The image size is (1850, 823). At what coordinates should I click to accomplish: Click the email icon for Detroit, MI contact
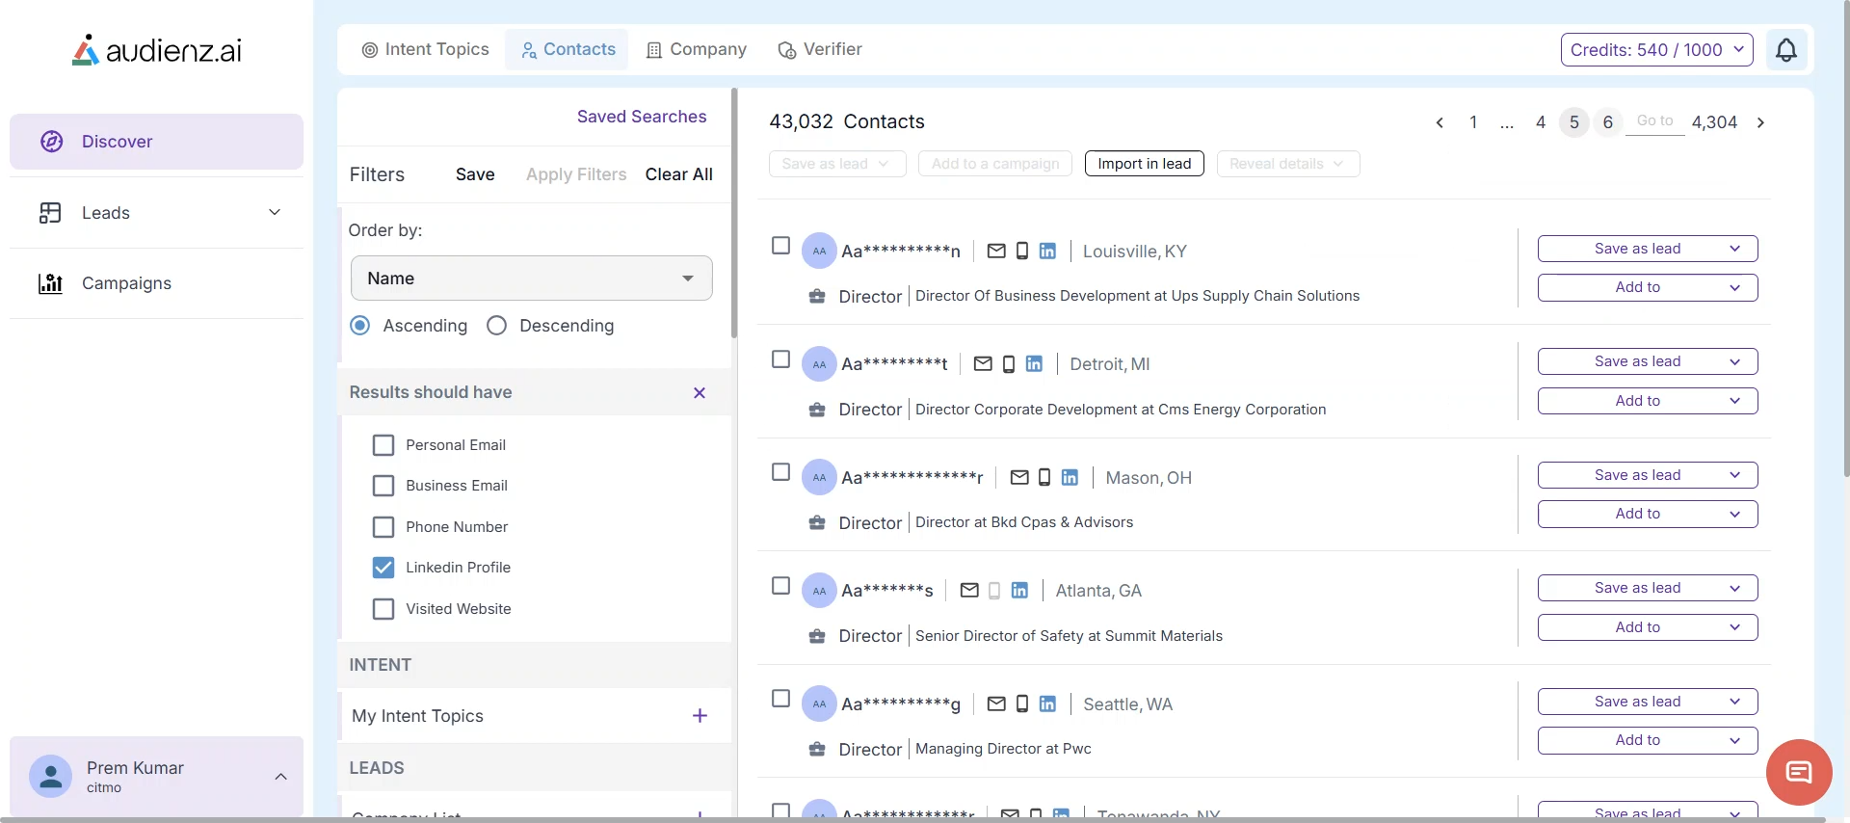coord(983,364)
